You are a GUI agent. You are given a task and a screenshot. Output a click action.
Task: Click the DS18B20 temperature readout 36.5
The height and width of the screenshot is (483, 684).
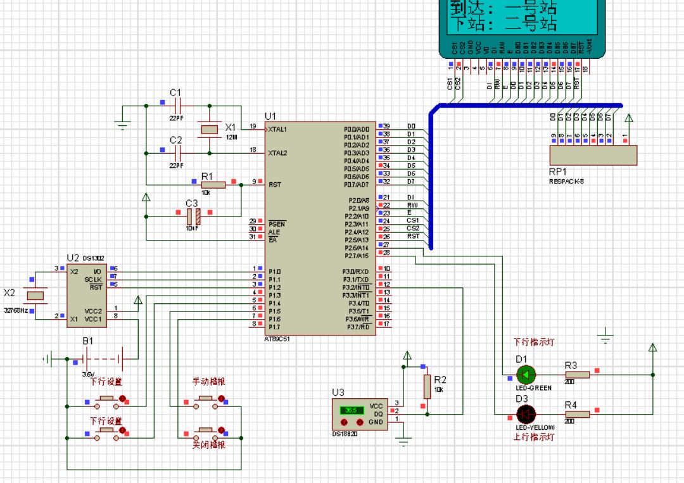(351, 410)
